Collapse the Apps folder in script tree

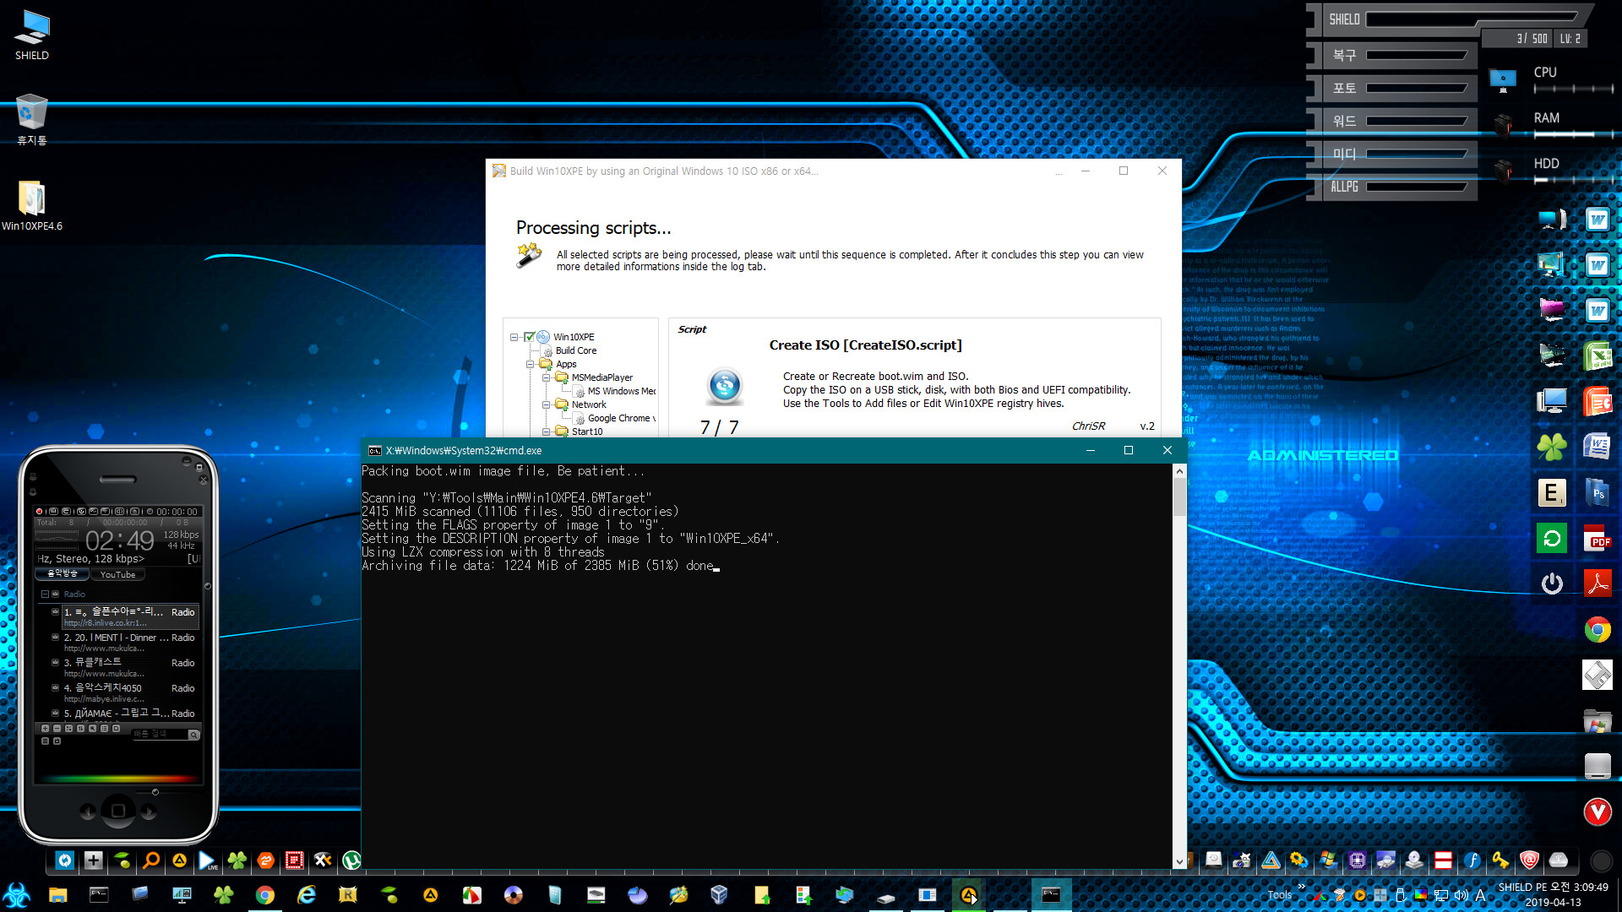point(531,364)
